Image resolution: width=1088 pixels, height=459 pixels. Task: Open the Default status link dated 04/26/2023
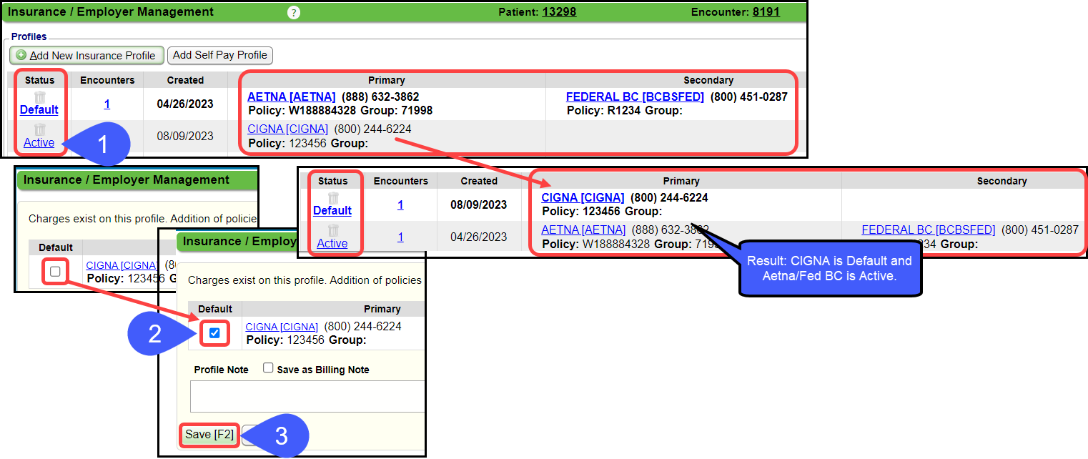tap(39, 110)
